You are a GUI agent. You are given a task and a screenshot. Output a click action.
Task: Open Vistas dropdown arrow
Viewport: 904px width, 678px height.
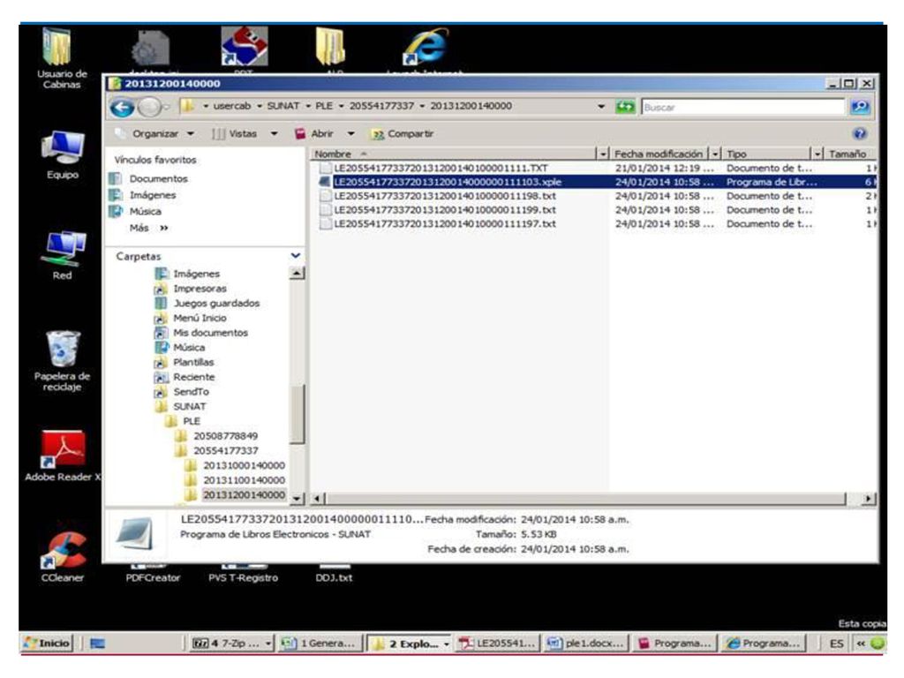coord(274,134)
